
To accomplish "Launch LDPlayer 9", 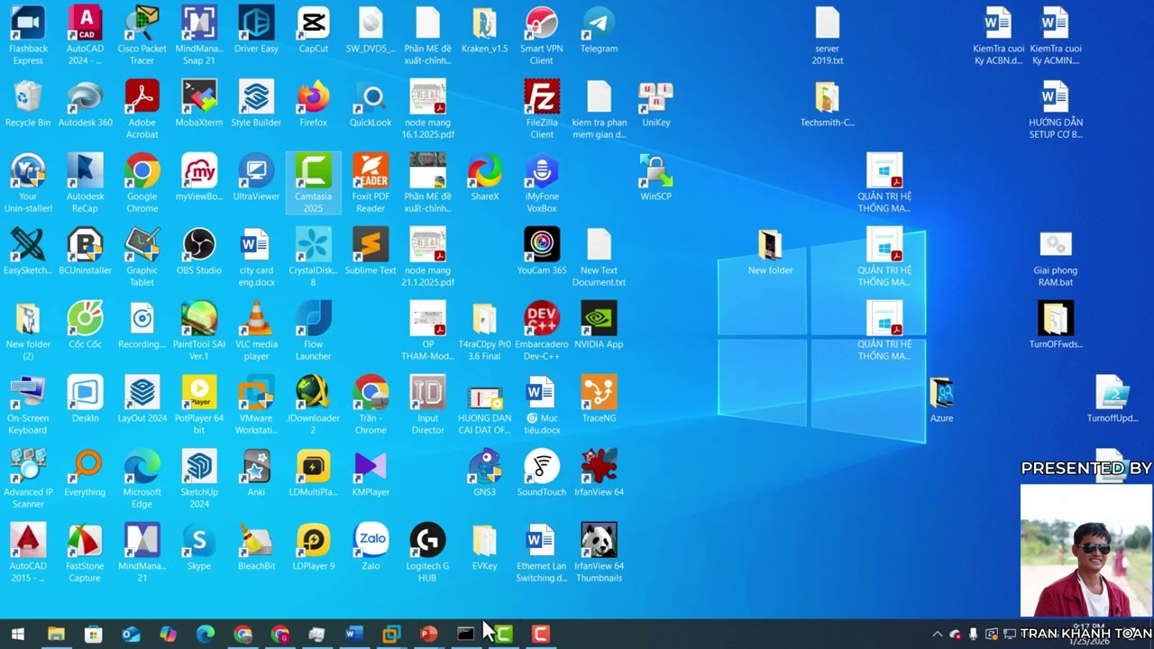I will click(313, 547).
